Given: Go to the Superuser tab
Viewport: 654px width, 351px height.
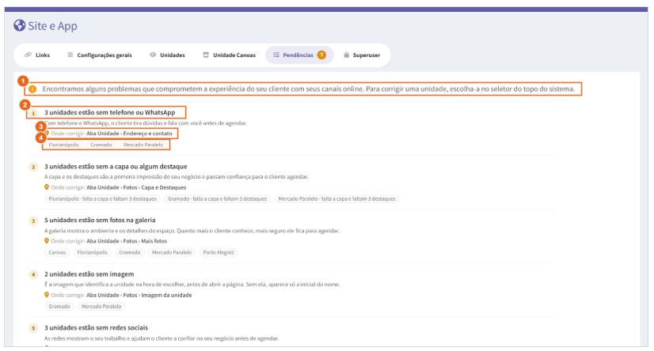Looking at the screenshot, I should (x=362, y=55).
